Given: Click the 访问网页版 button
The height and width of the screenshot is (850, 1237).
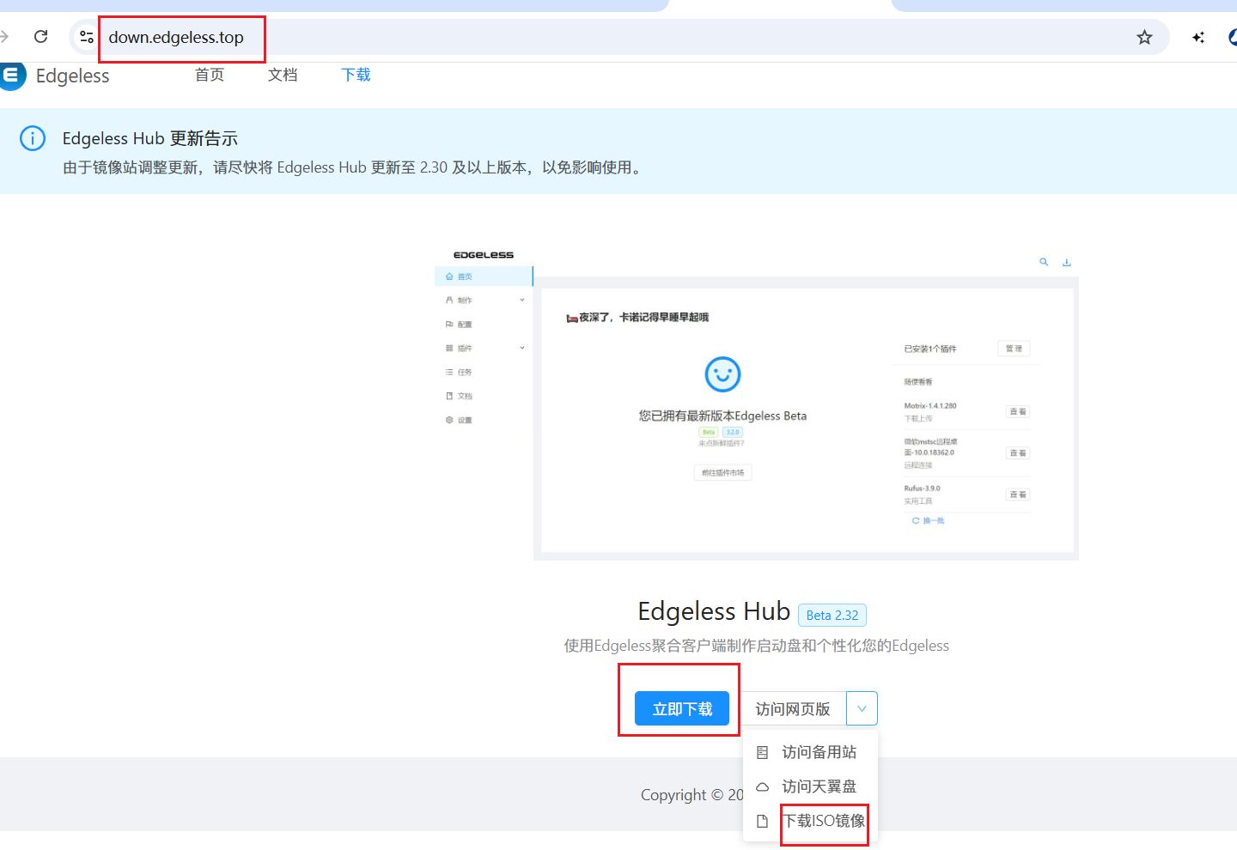Looking at the screenshot, I should [x=792, y=708].
